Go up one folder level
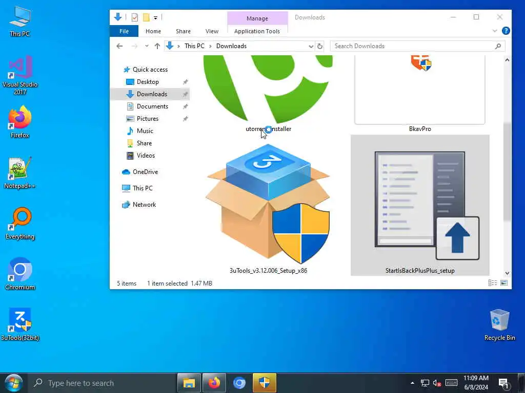Image resolution: width=525 pixels, height=393 pixels. pyautogui.click(x=157, y=46)
